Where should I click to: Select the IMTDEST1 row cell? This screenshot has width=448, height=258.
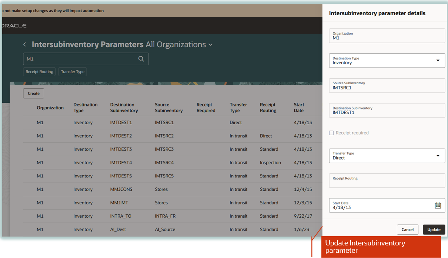(121, 122)
